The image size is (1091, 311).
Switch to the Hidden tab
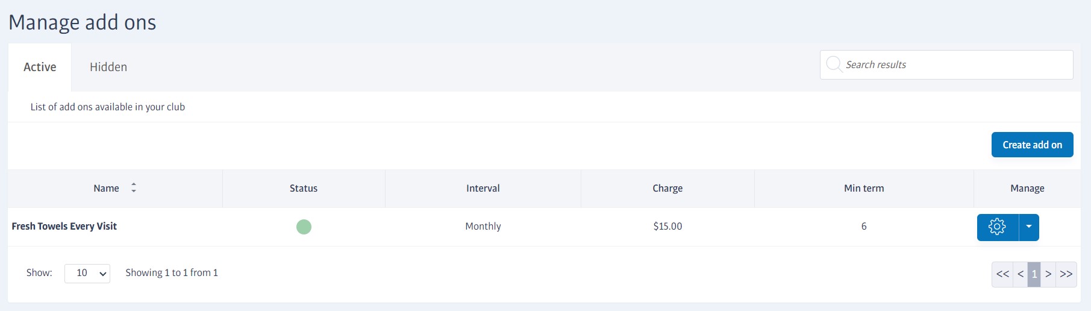point(108,67)
